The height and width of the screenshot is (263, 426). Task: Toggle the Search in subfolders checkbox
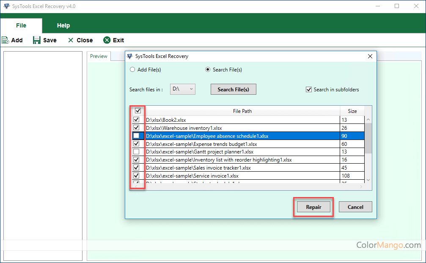tap(309, 89)
